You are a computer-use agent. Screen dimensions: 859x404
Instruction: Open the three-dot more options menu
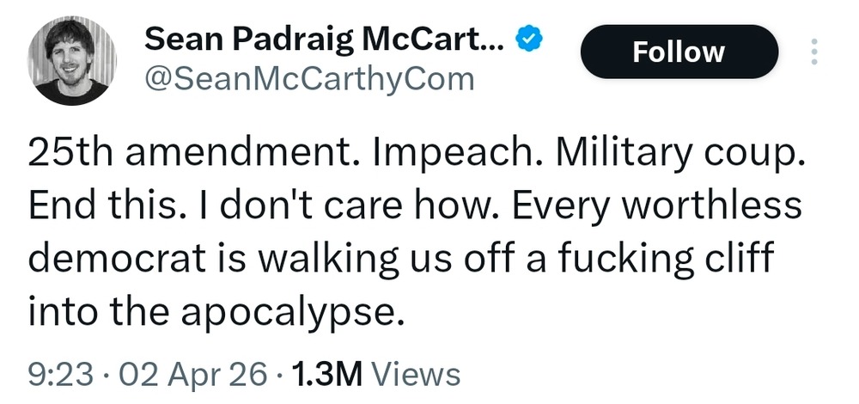click(815, 53)
